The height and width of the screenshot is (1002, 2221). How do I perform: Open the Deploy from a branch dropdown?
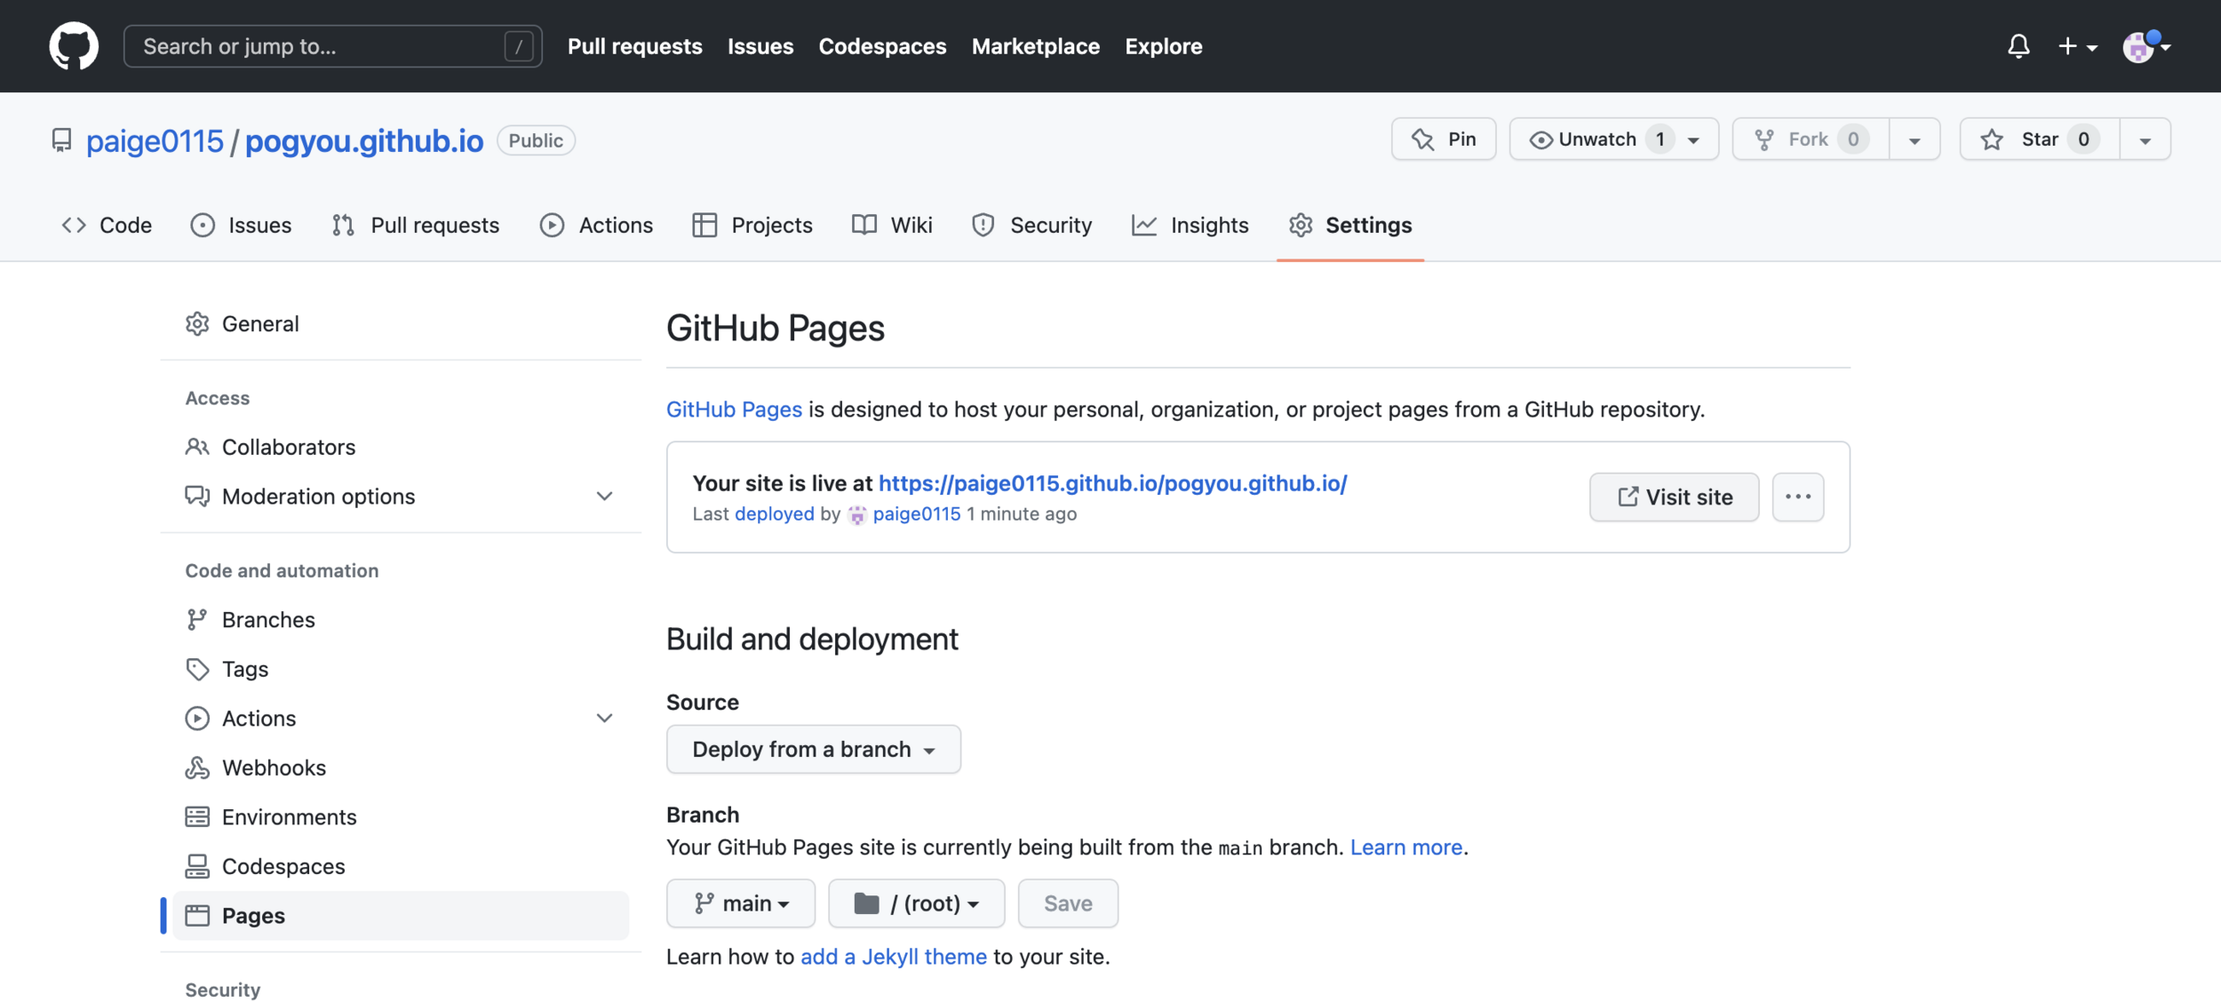(813, 749)
